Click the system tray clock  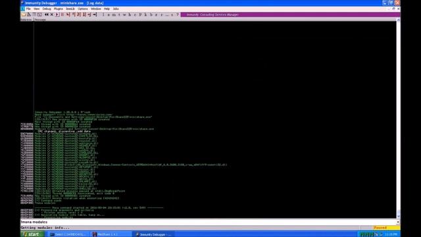tap(391, 234)
